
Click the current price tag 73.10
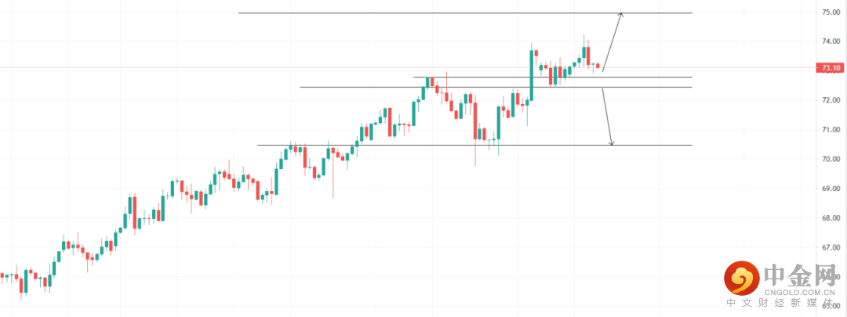point(831,68)
